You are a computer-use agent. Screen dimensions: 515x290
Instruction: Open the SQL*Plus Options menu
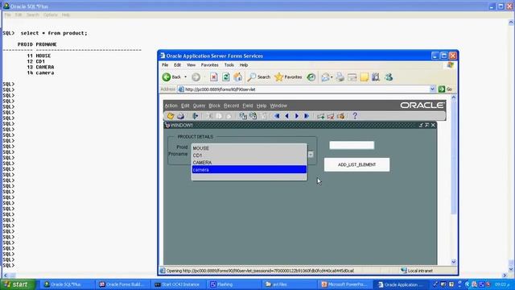[x=50, y=14]
